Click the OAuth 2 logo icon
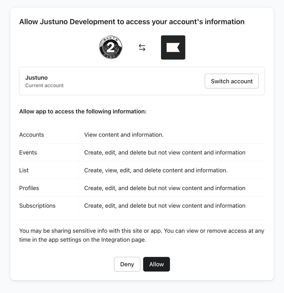The image size is (284, 293). tap(111, 47)
